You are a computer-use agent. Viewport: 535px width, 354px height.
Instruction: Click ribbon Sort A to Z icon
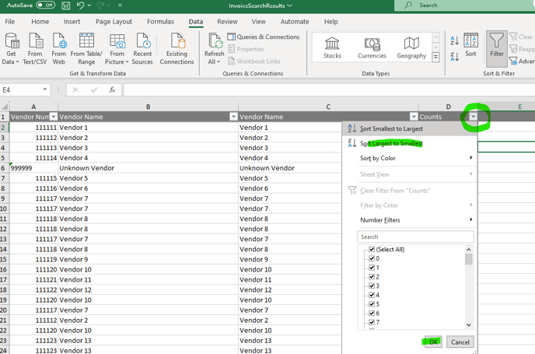(455, 41)
